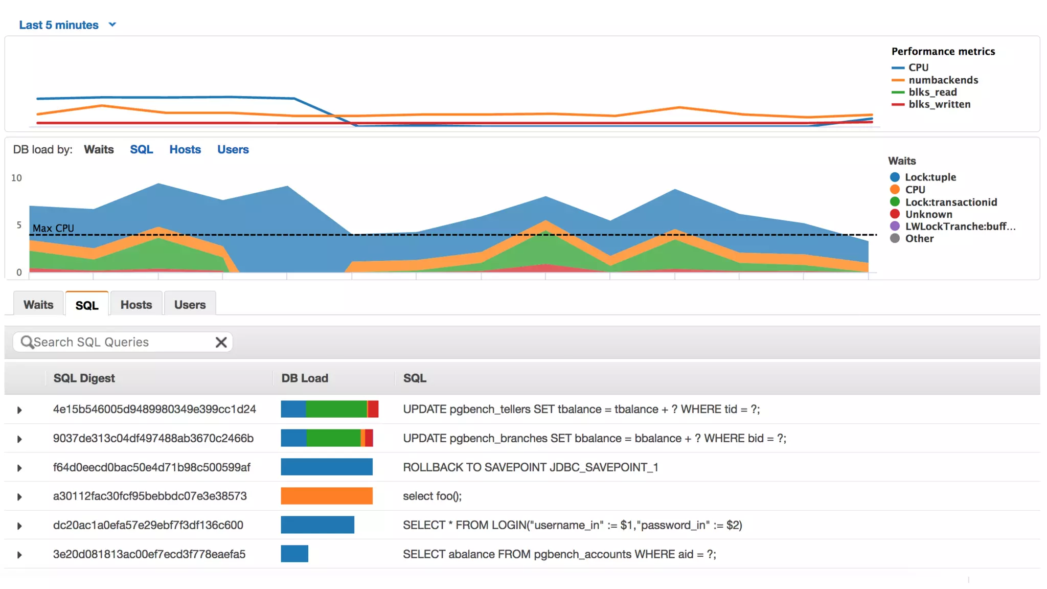Viewport: 1047px width, 589px height.
Task: Expand the pgbench_tellers UPDATE row
Action: click(19, 410)
